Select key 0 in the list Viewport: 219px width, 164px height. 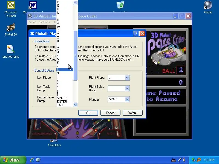pyautogui.click(x=65, y=41)
